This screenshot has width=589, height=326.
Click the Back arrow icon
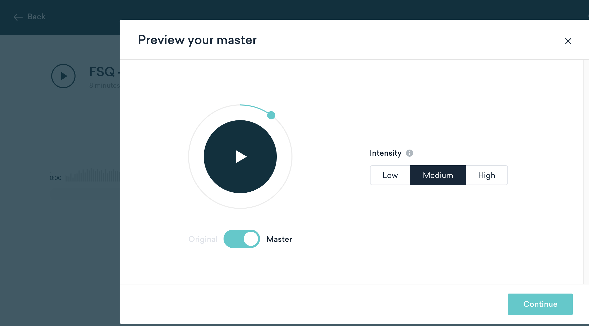[x=18, y=17]
